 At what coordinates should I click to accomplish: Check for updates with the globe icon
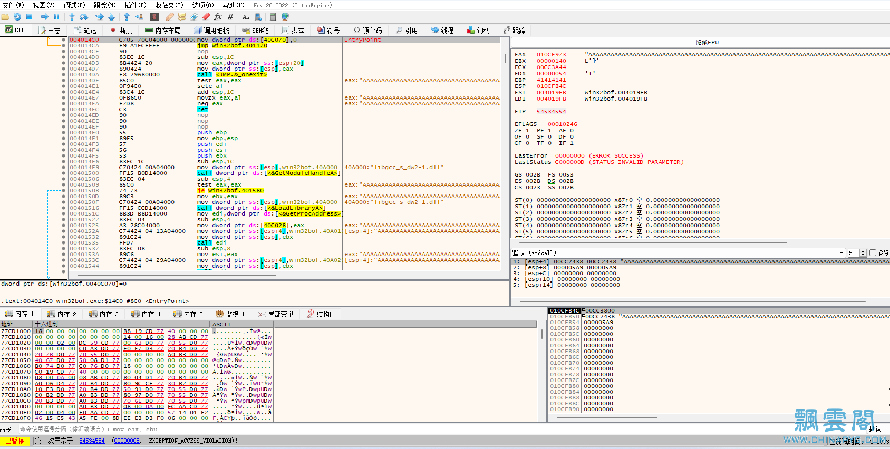click(285, 17)
